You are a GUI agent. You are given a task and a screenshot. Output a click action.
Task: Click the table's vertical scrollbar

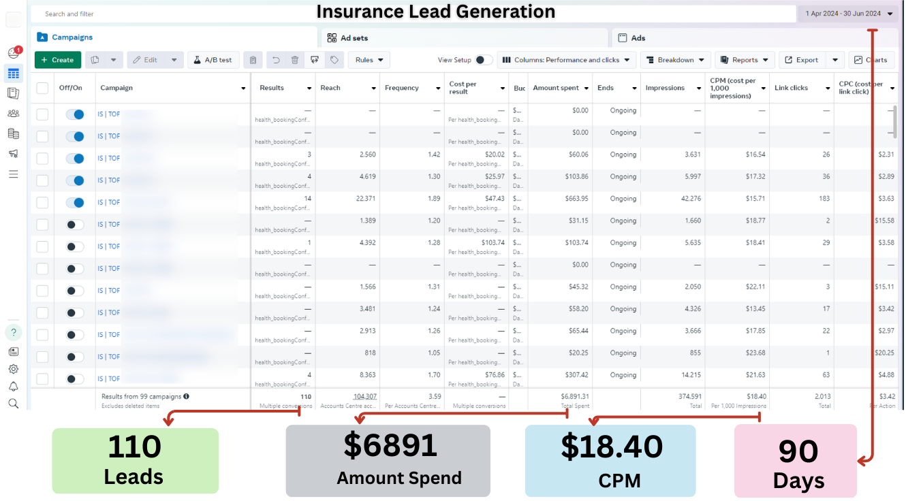point(894,120)
